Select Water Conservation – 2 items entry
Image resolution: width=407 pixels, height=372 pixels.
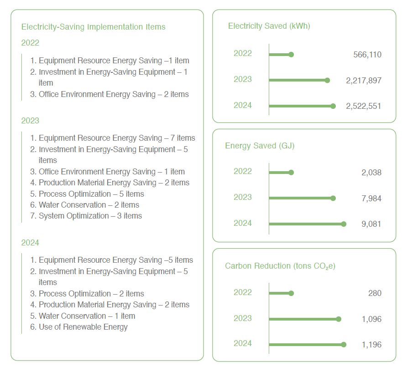[84, 205]
